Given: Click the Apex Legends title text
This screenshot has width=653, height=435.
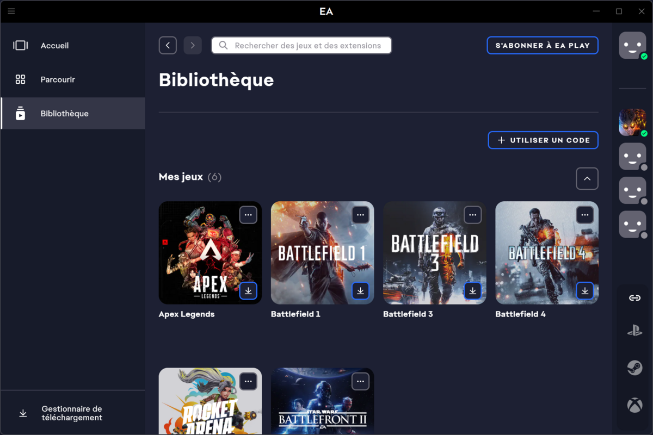Looking at the screenshot, I should click(187, 314).
